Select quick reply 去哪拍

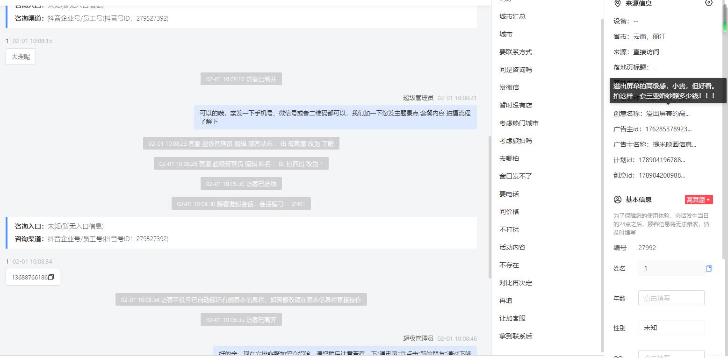pyautogui.click(x=509, y=158)
